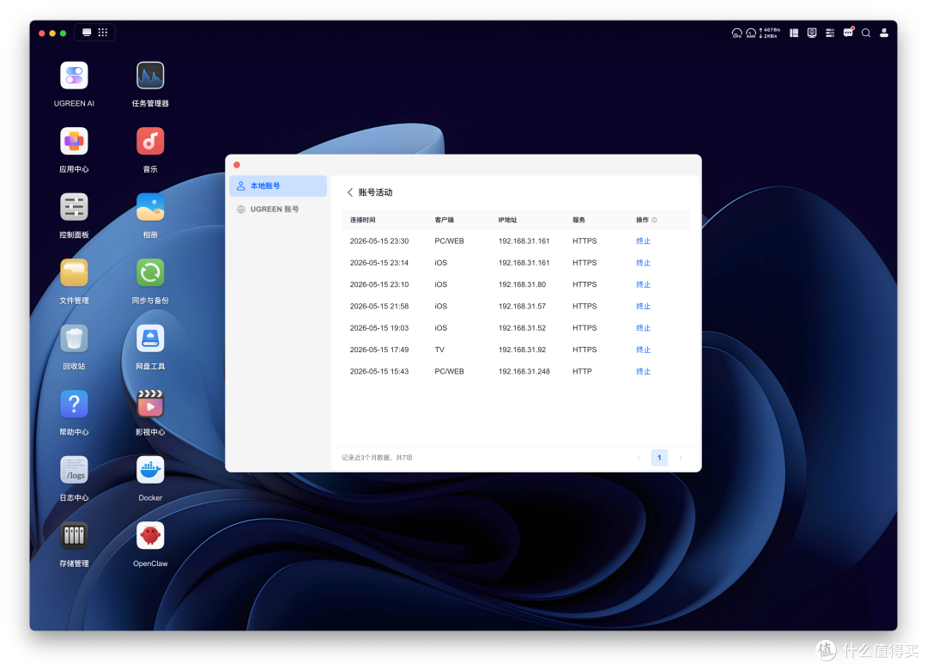The image size is (927, 670).
Task: Click the operation column info icon
Action: coord(654,220)
